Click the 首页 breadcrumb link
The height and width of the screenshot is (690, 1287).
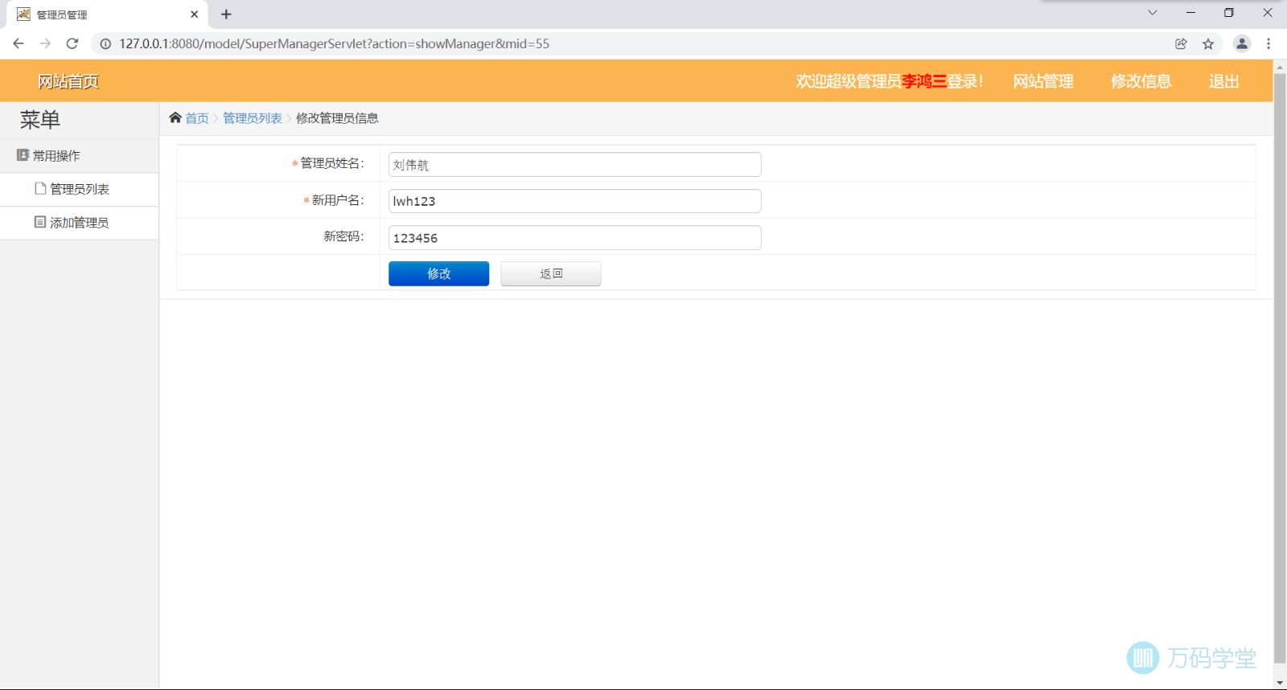coord(197,118)
